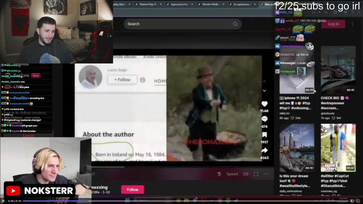The image size is (363, 204).
Task: Click the Log in button
Action: point(333,24)
